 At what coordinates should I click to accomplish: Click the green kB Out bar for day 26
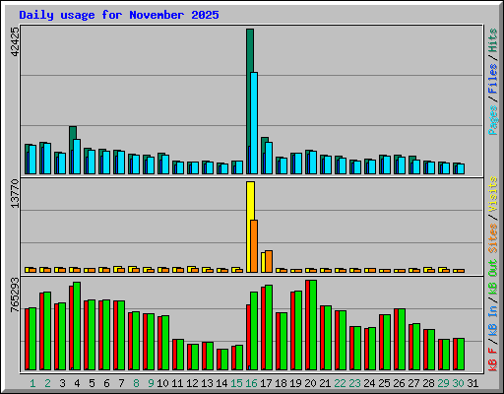pos(402,339)
